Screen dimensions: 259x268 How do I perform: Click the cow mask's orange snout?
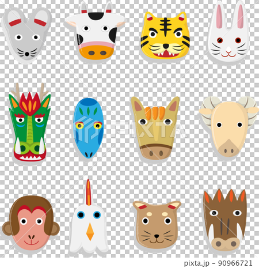coord(96,52)
